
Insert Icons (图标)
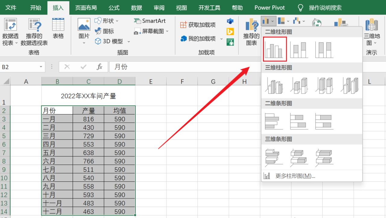click(x=104, y=31)
